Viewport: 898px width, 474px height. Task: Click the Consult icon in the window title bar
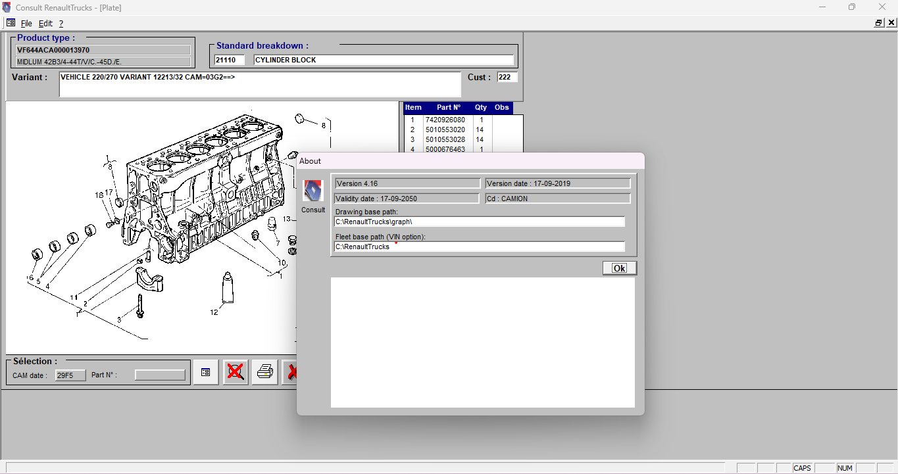(7, 7)
